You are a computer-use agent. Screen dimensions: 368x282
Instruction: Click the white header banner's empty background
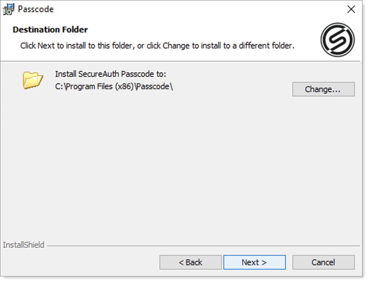[218, 29]
